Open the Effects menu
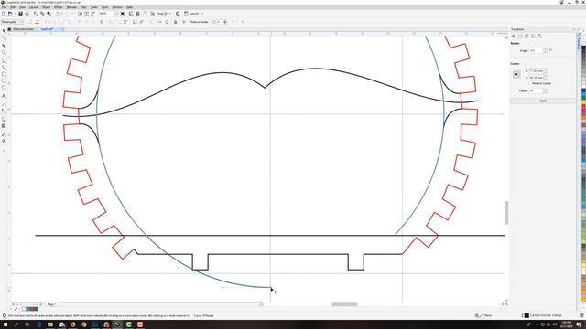The image size is (586, 329). (x=59, y=7)
